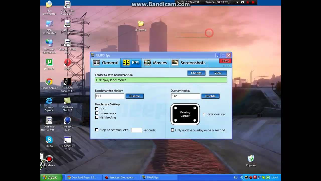Image resolution: width=321 pixels, height=181 pixels.
Task: Click the Change folder button
Action: [196, 73]
